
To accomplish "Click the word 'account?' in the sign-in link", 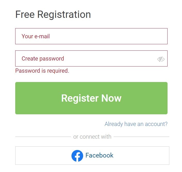I will (156, 124).
